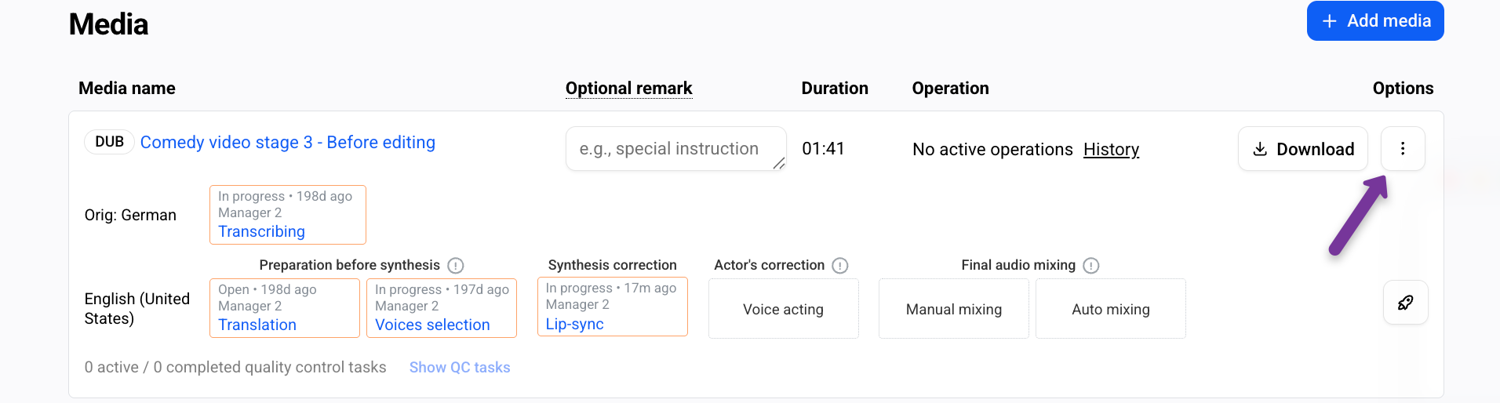The width and height of the screenshot is (1500, 403).
Task: Click the rocket launch icon button
Action: (1405, 303)
